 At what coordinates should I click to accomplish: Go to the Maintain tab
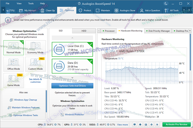[x=103, y=11]
